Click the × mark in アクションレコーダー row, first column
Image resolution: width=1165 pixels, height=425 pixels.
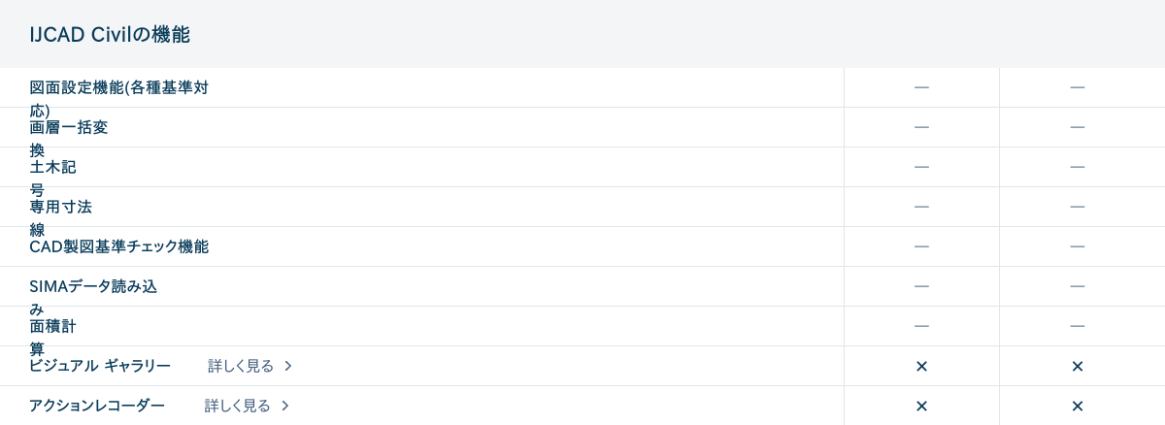(x=921, y=406)
